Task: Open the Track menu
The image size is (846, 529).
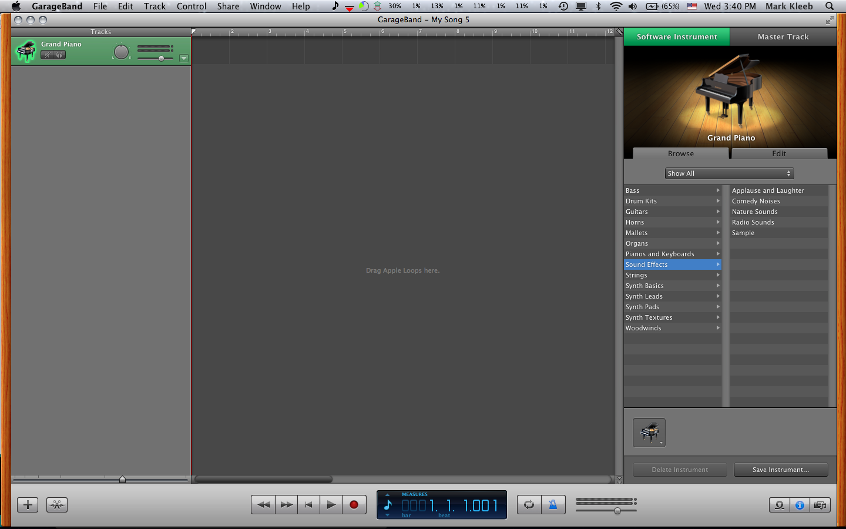Action: (155, 6)
